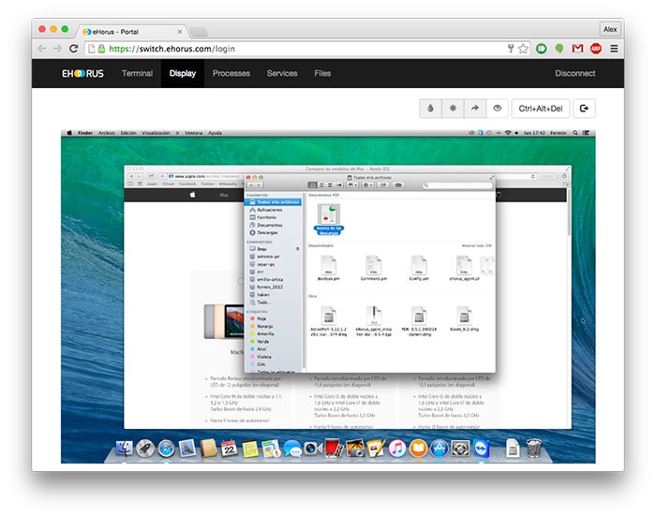Send Ctrl+Alt+Del to the remote machine

click(541, 109)
